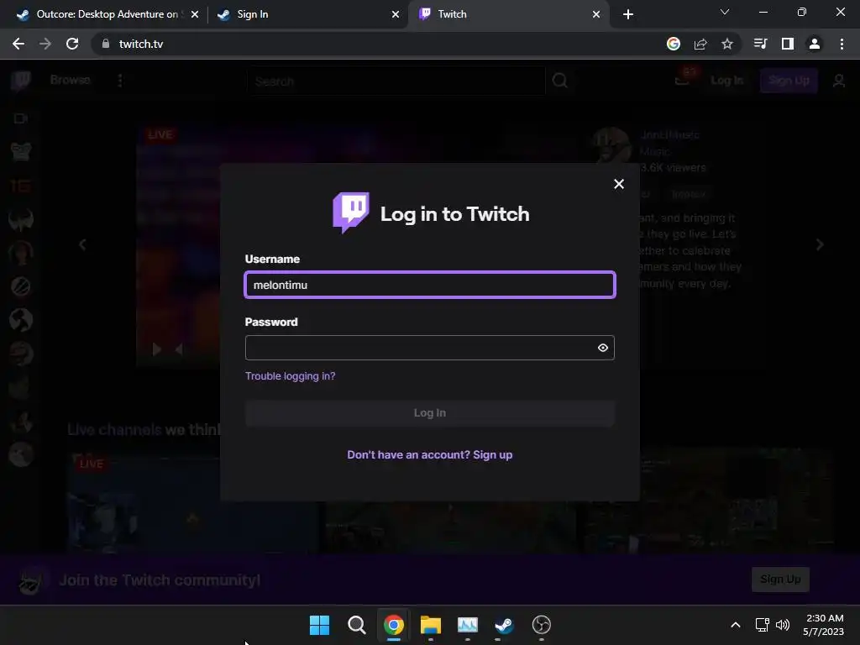Open Windows Start menu

pos(320,625)
